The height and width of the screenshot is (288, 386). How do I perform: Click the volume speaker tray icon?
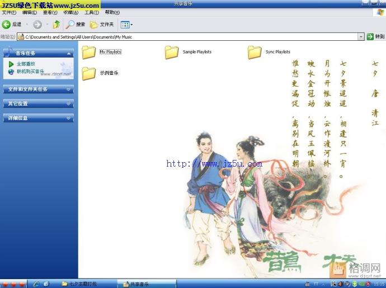(x=341, y=284)
